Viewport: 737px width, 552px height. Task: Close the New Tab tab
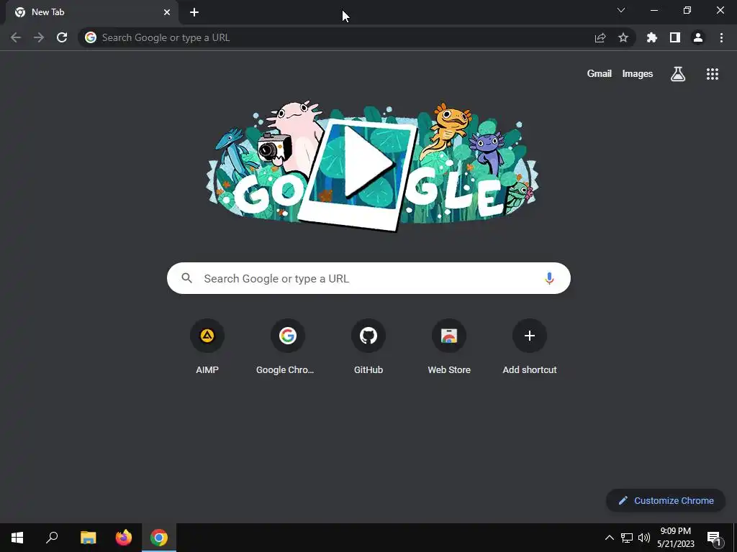(167, 12)
